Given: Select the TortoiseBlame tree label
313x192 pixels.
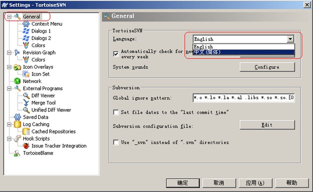Looking at the screenshot, I should [x=38, y=153].
